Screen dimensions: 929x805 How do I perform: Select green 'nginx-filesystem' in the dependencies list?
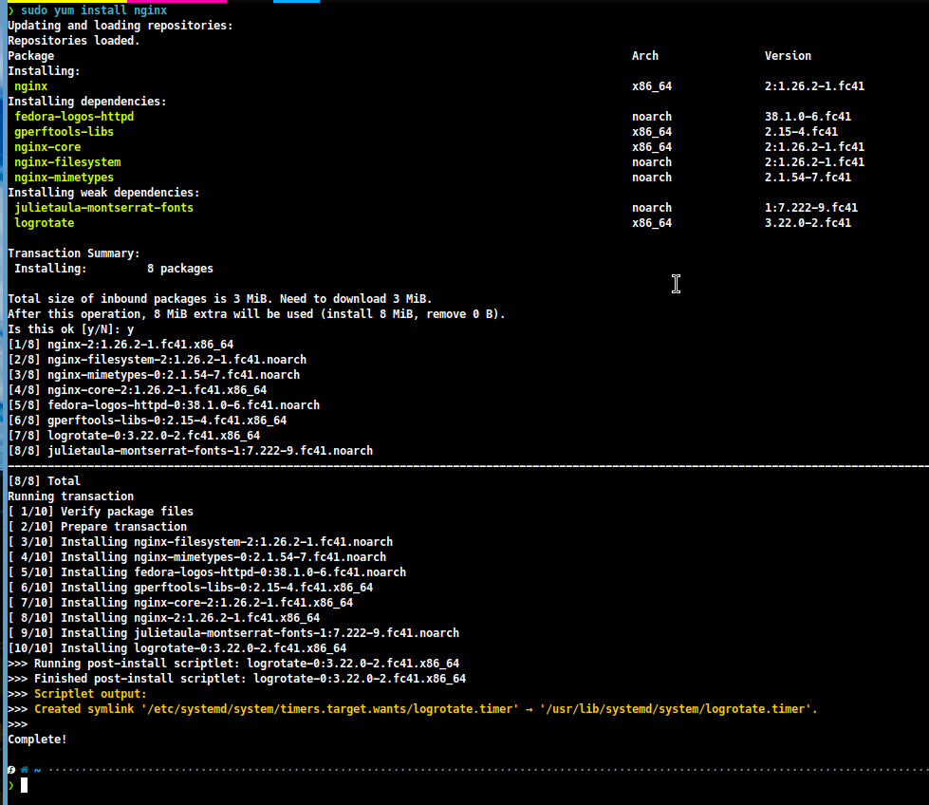pyautogui.click(x=67, y=161)
